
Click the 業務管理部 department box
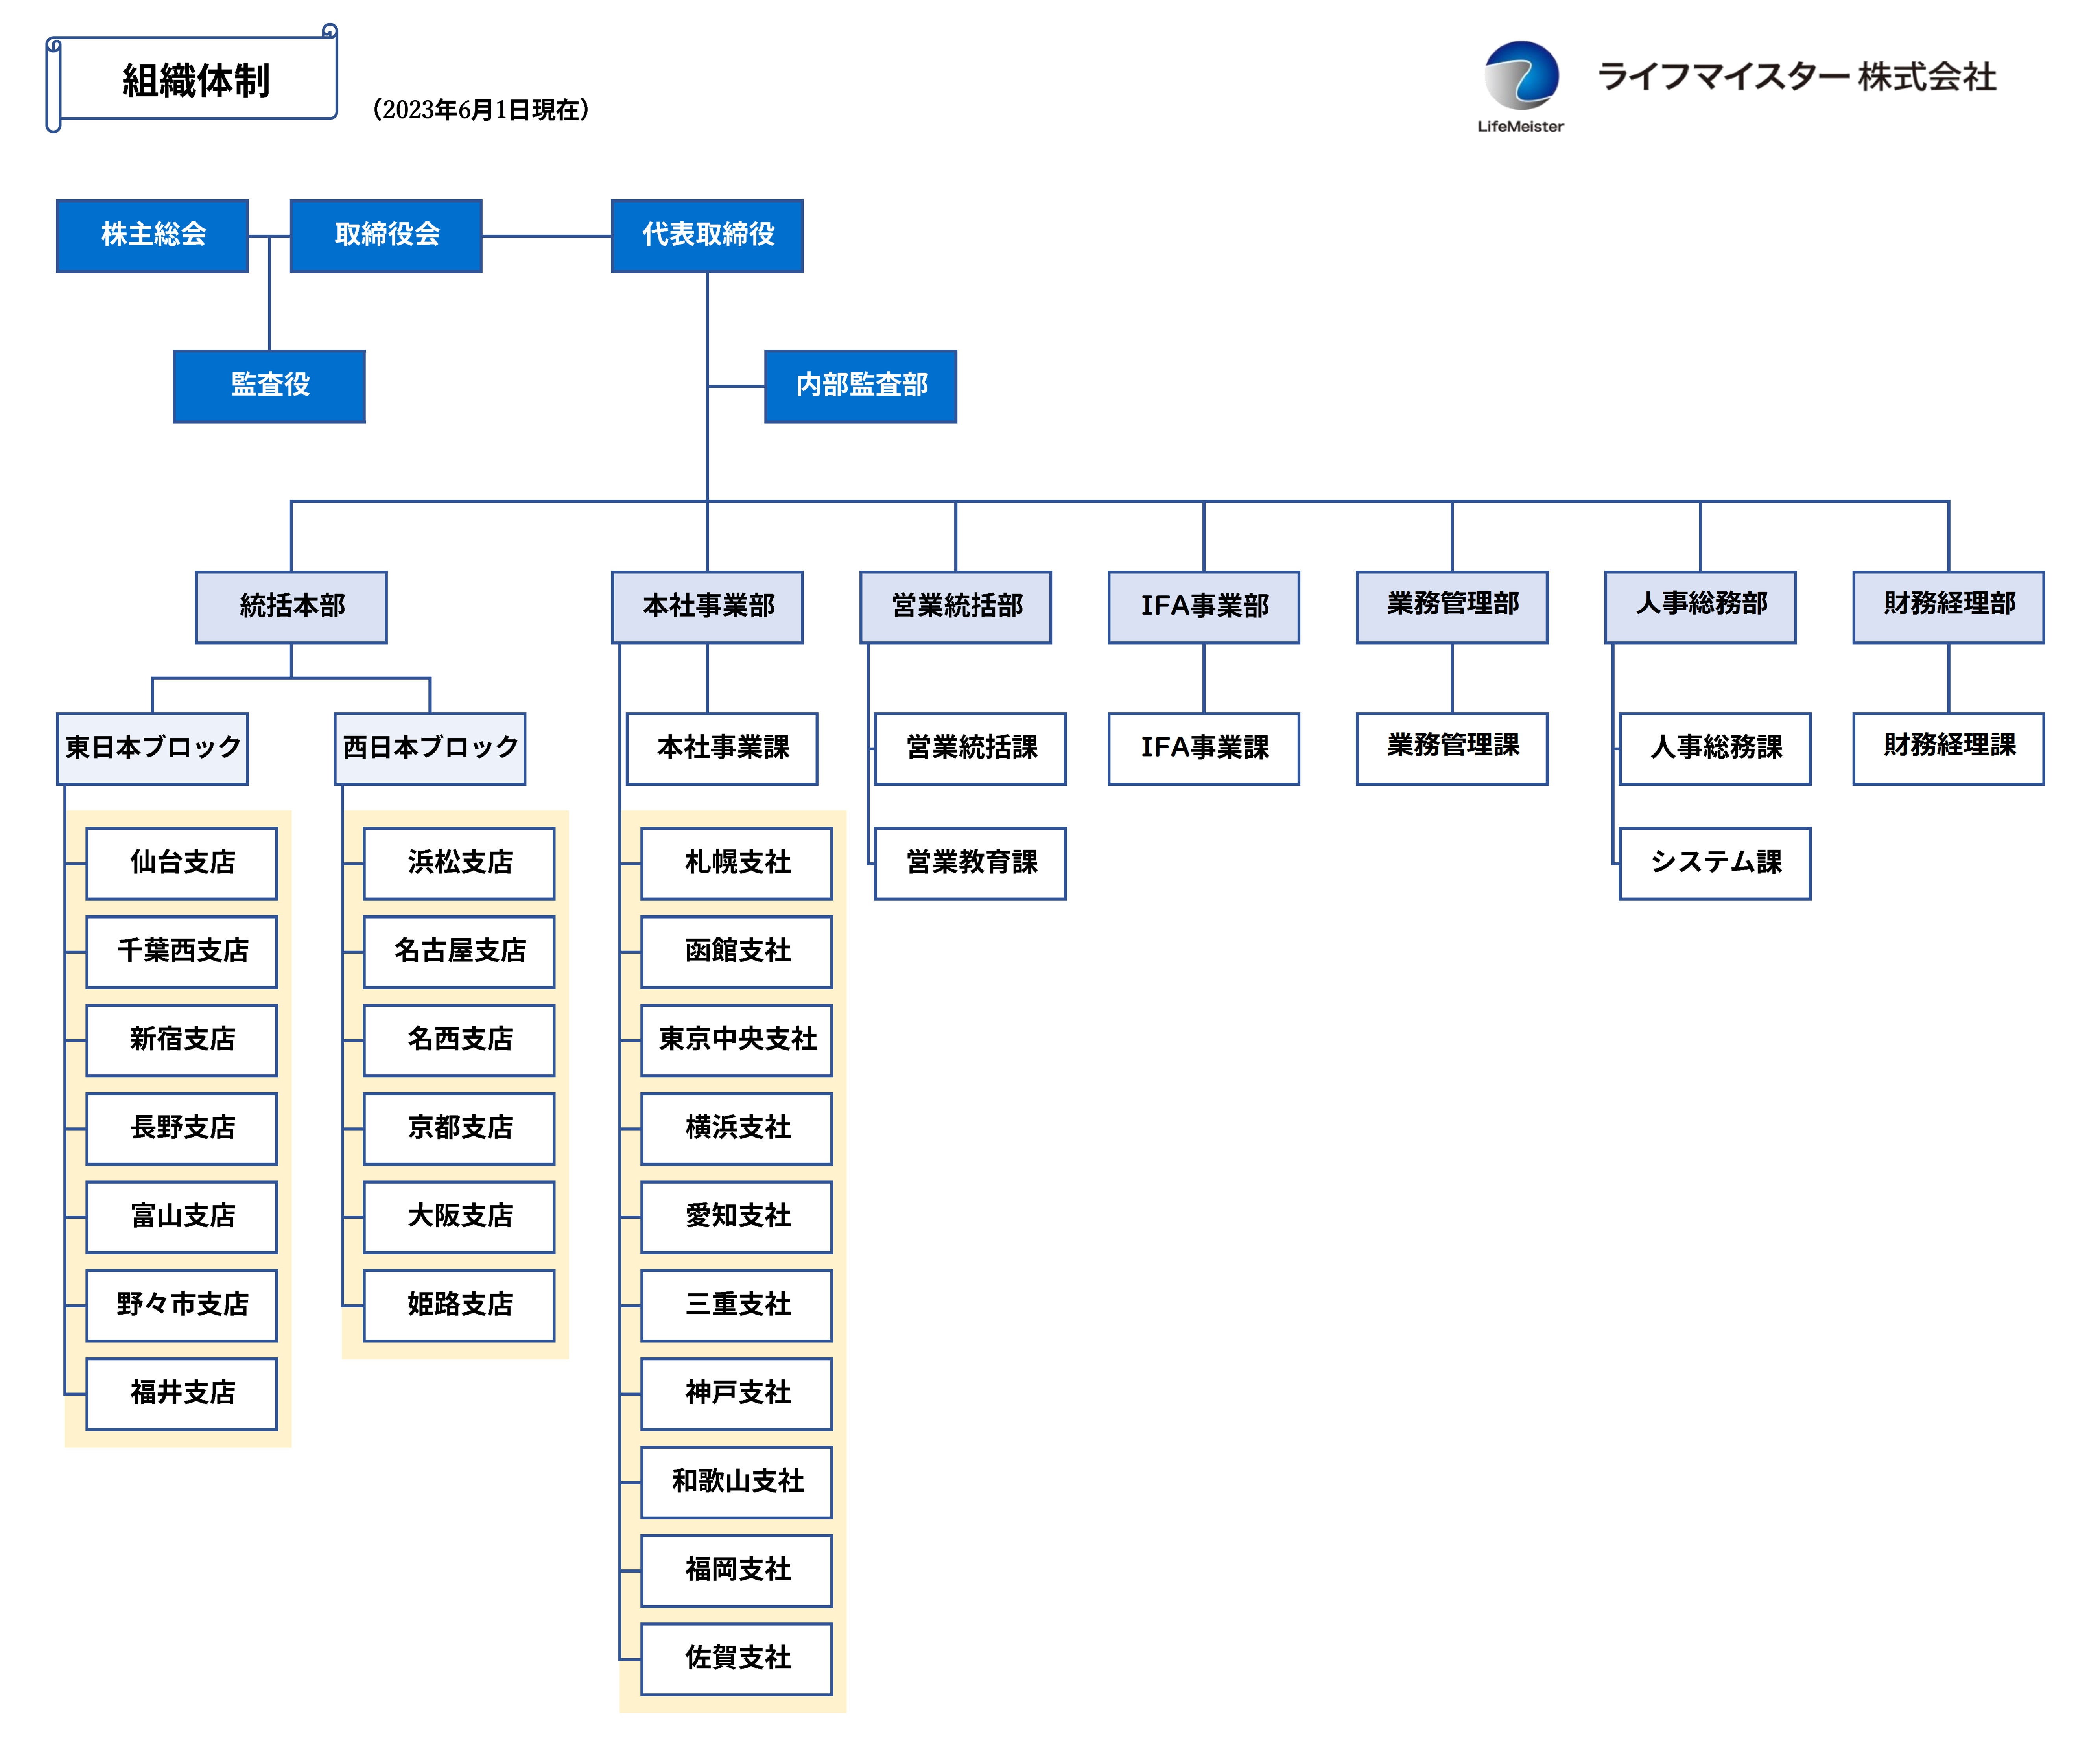coord(1452,607)
